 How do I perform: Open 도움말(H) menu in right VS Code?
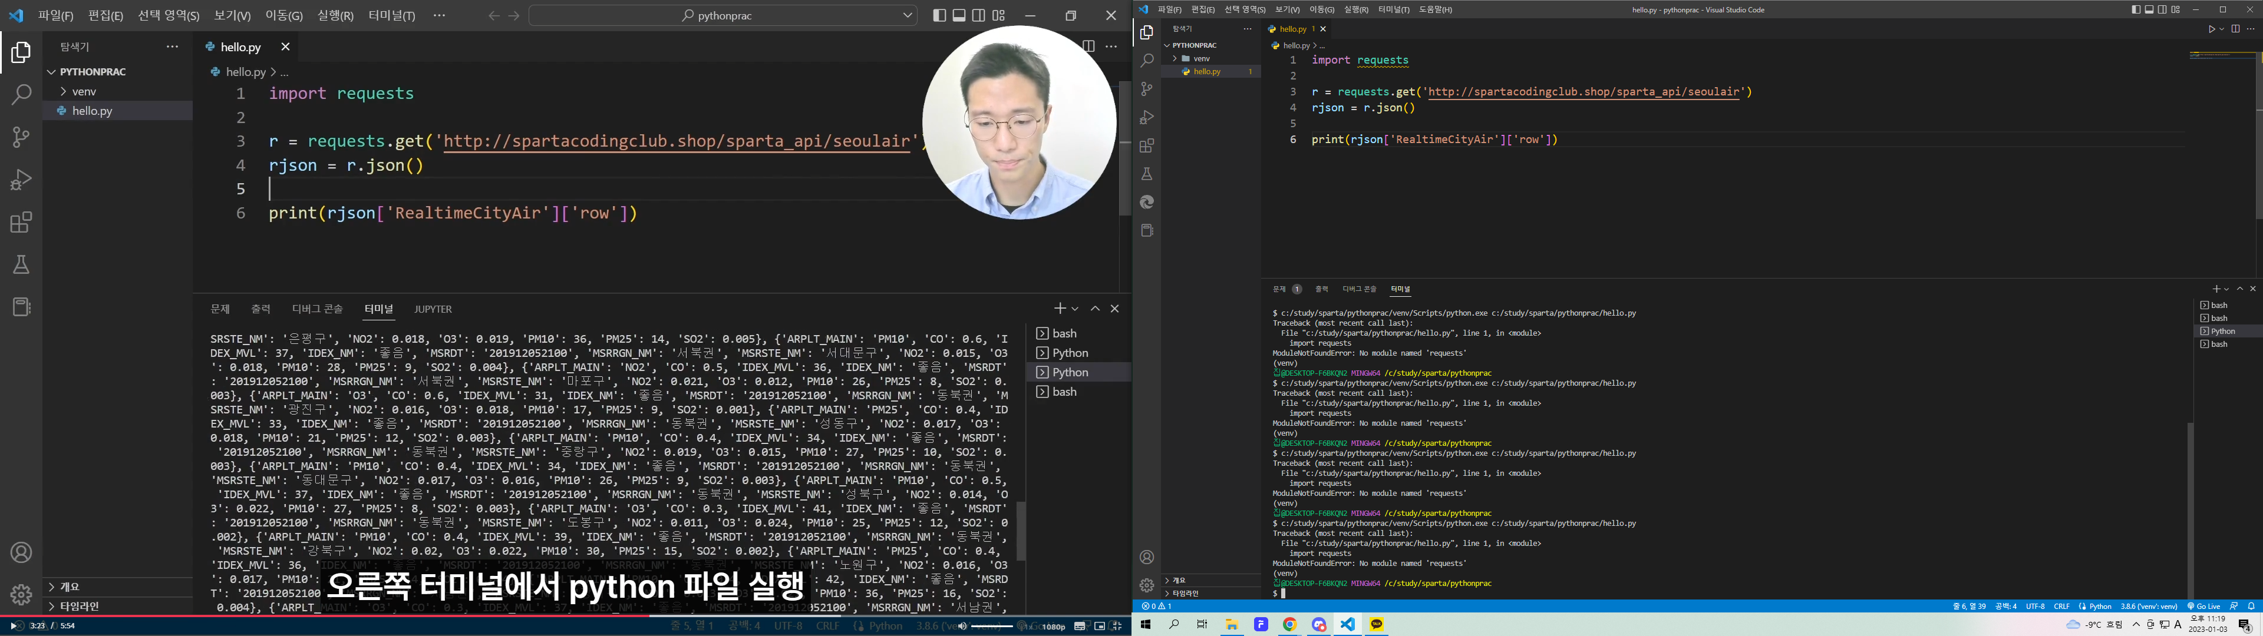(x=1436, y=9)
